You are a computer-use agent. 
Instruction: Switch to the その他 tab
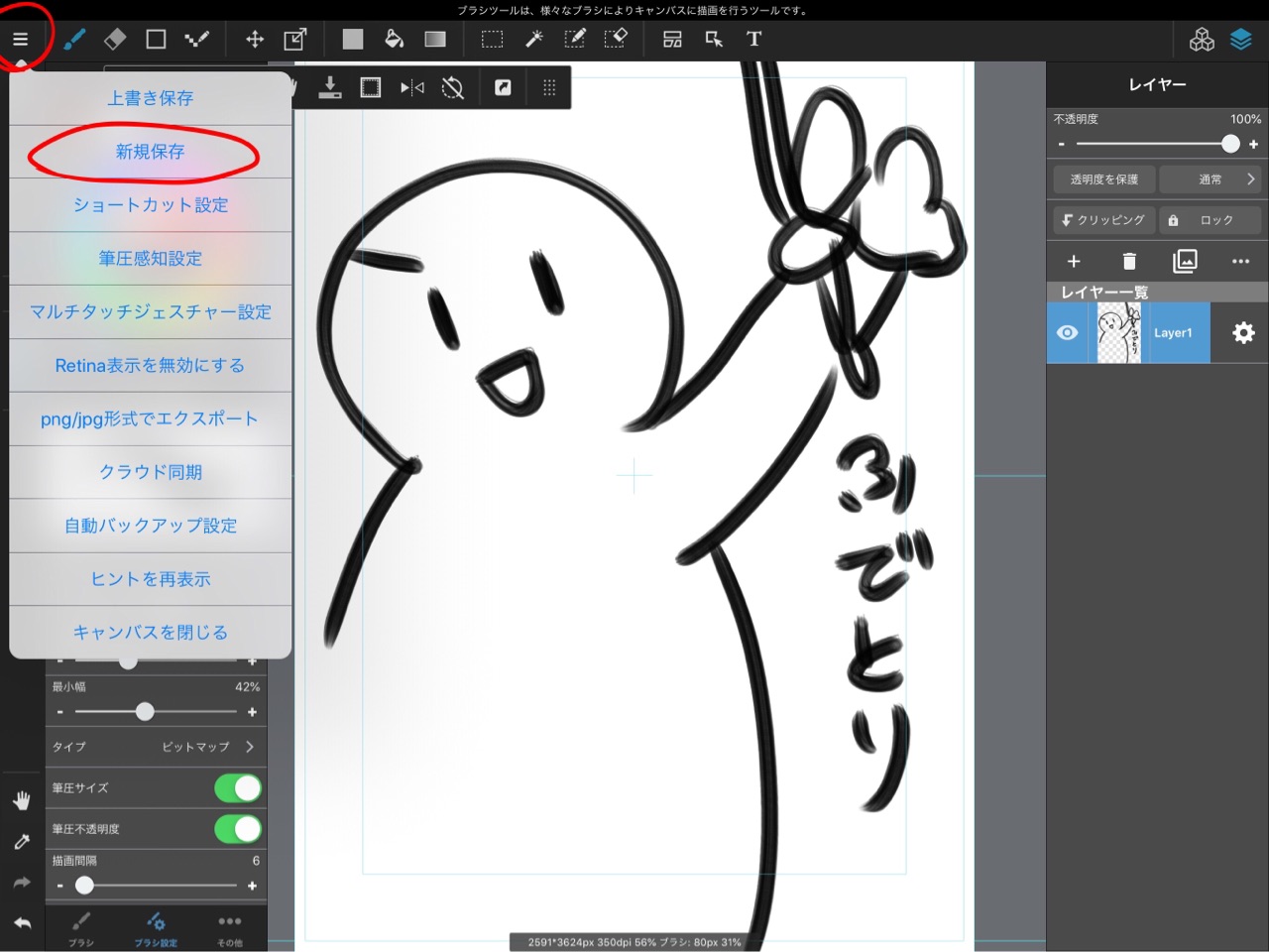pos(230,929)
